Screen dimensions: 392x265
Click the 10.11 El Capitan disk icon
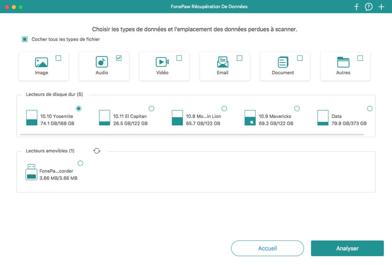click(105, 118)
